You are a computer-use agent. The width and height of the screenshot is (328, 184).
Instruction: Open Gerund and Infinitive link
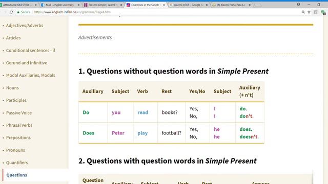(27, 63)
